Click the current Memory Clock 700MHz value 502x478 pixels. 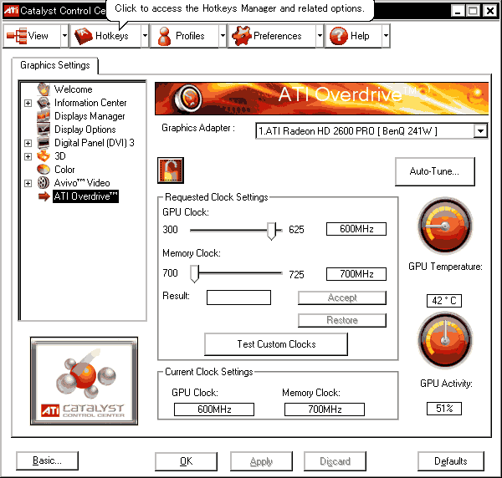point(325,409)
